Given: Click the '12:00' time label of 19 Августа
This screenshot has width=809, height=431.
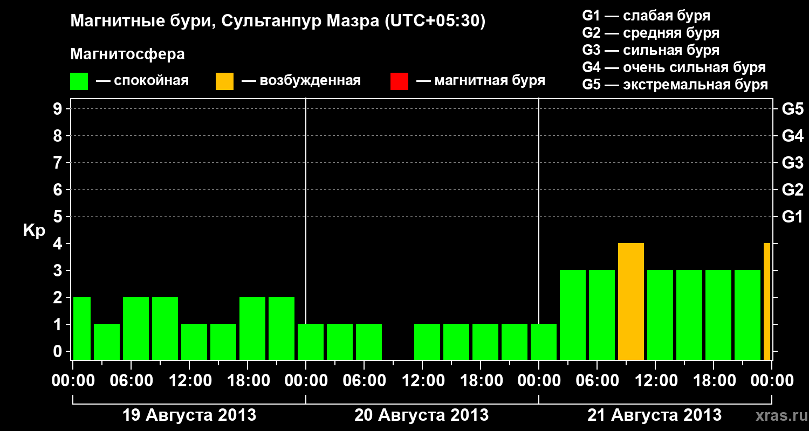Looking at the screenshot, I should (190, 381).
